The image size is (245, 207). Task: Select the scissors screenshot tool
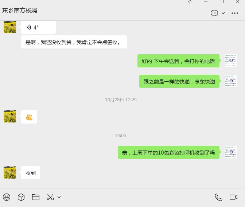pos(50,197)
